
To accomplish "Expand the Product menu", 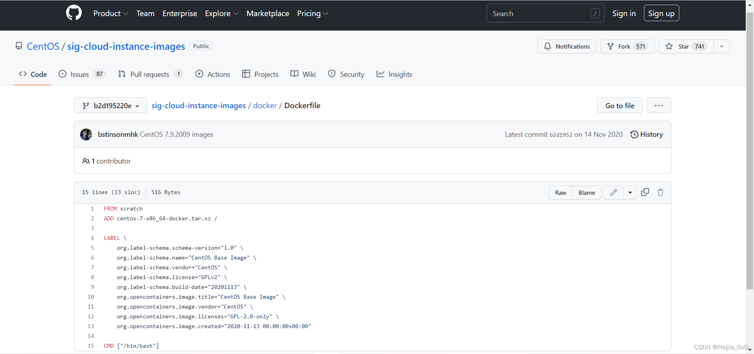I will tap(110, 13).
